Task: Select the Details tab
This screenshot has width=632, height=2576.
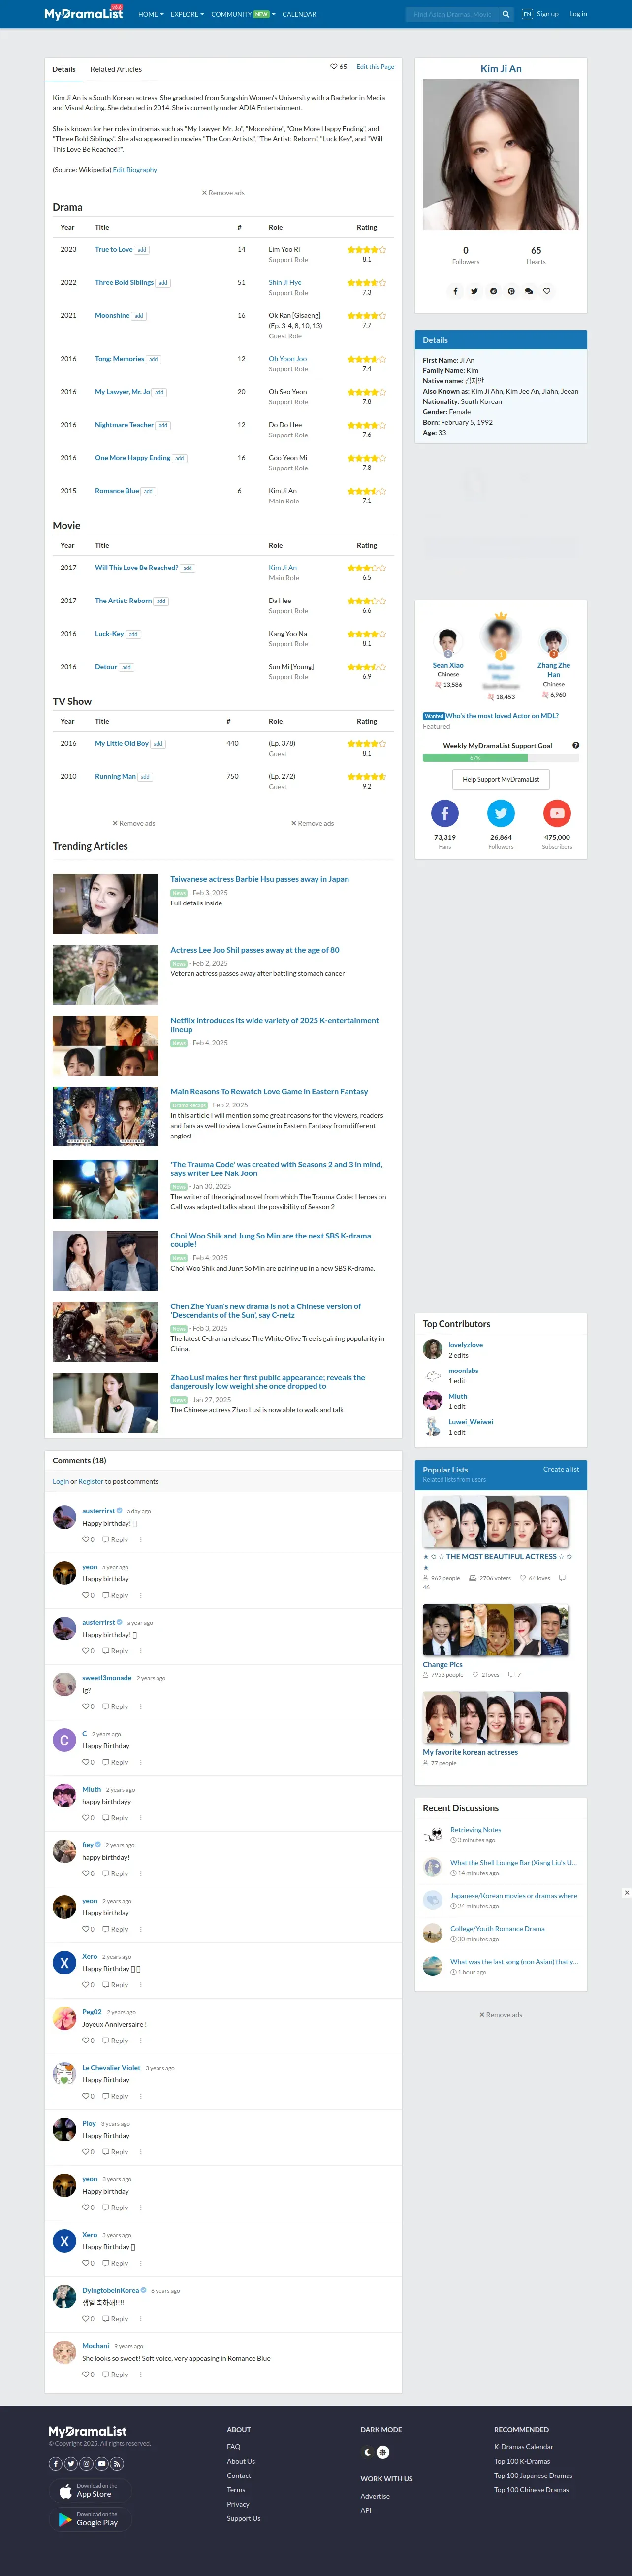Action: click(64, 69)
